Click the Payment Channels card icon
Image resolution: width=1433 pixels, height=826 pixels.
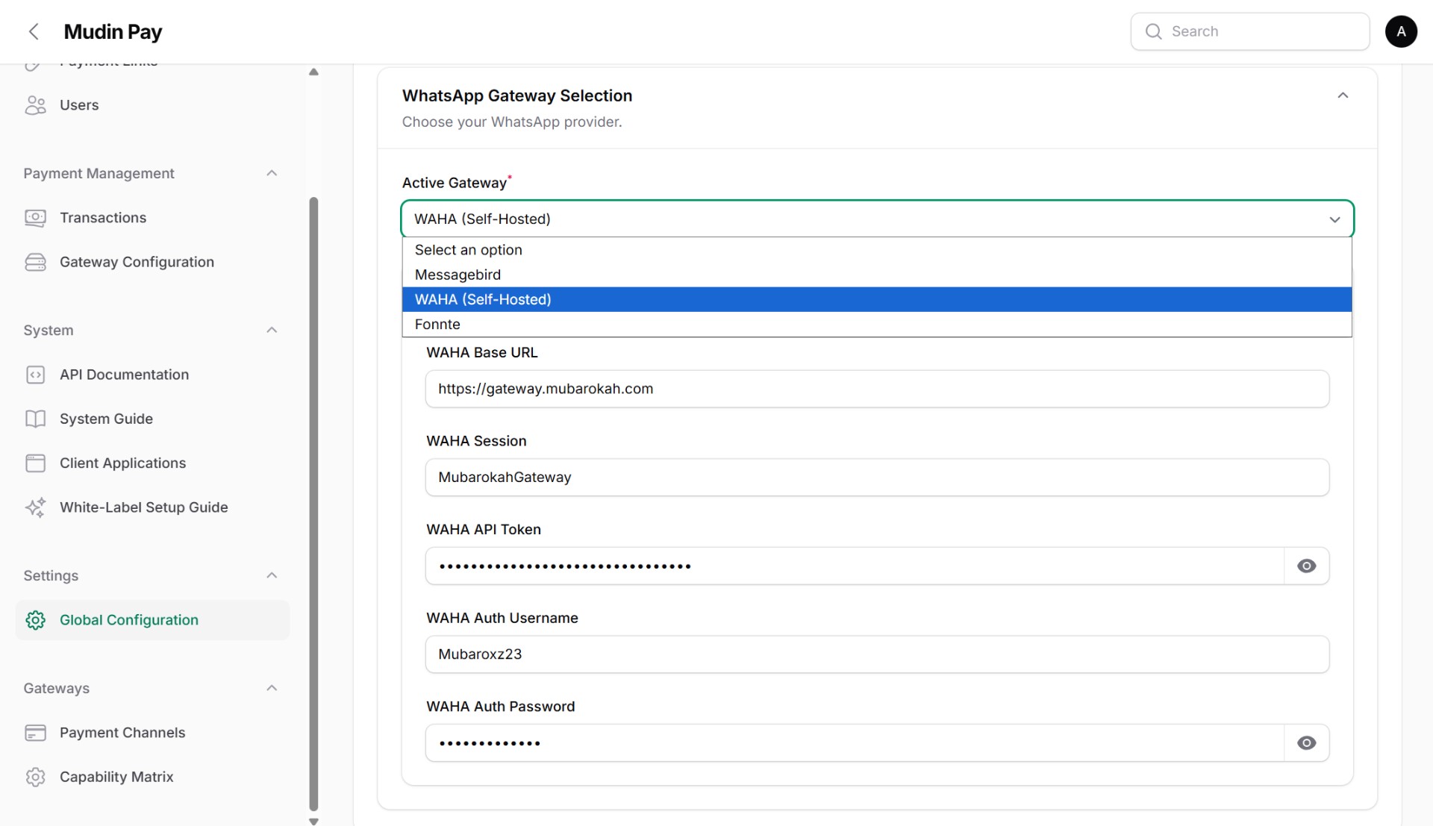click(x=35, y=733)
